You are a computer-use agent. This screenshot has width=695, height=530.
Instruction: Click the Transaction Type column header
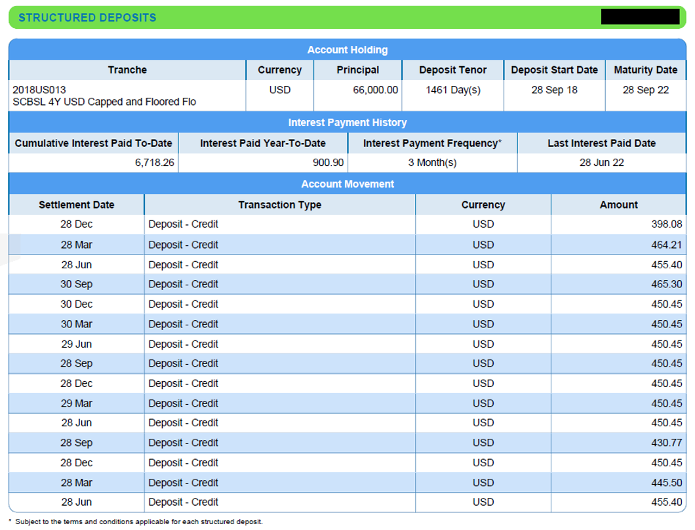coord(279,204)
